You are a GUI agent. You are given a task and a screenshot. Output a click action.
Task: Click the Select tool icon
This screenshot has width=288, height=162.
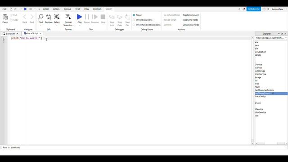57,17
